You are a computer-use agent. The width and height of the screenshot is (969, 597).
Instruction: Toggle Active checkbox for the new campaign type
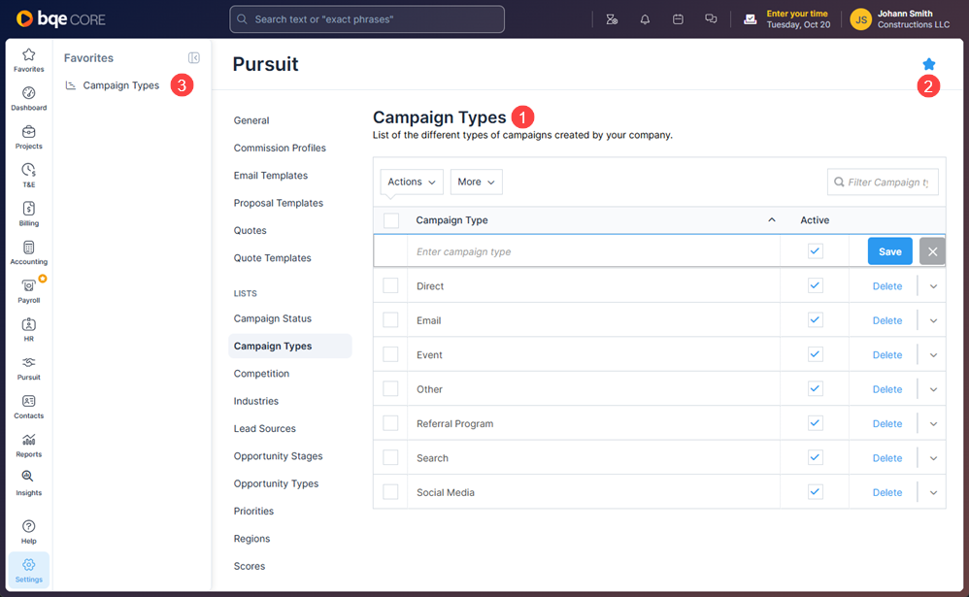[816, 250]
